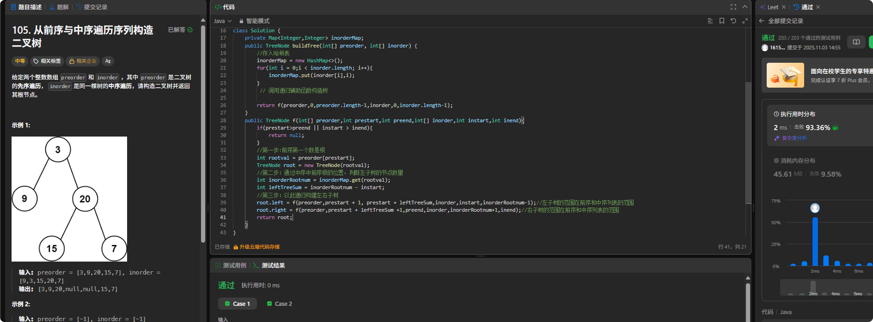Select the 测试用例 test case tab
Image resolution: width=873 pixels, height=322 pixels.
(x=231, y=265)
